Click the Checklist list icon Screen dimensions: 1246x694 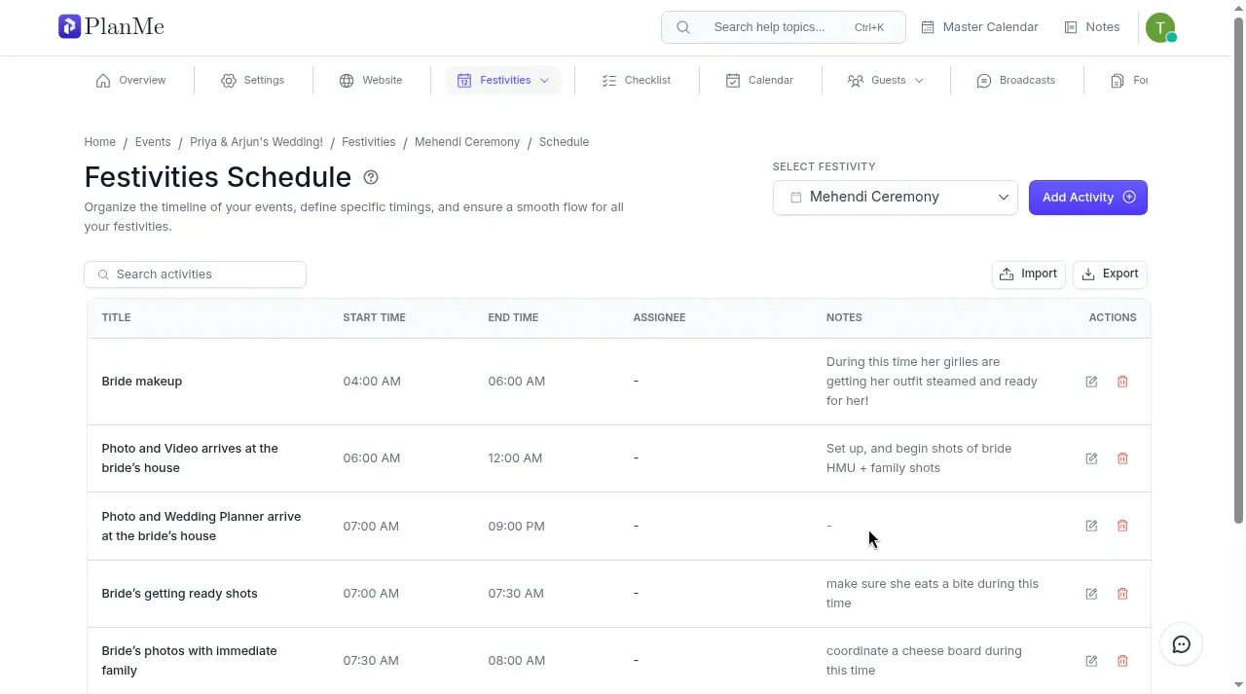click(609, 81)
